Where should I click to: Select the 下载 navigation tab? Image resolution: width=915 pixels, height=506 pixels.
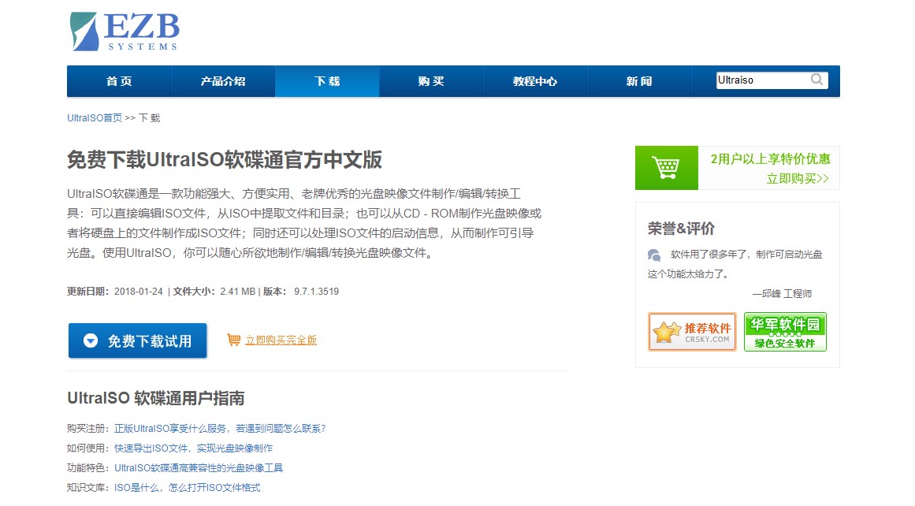click(327, 81)
